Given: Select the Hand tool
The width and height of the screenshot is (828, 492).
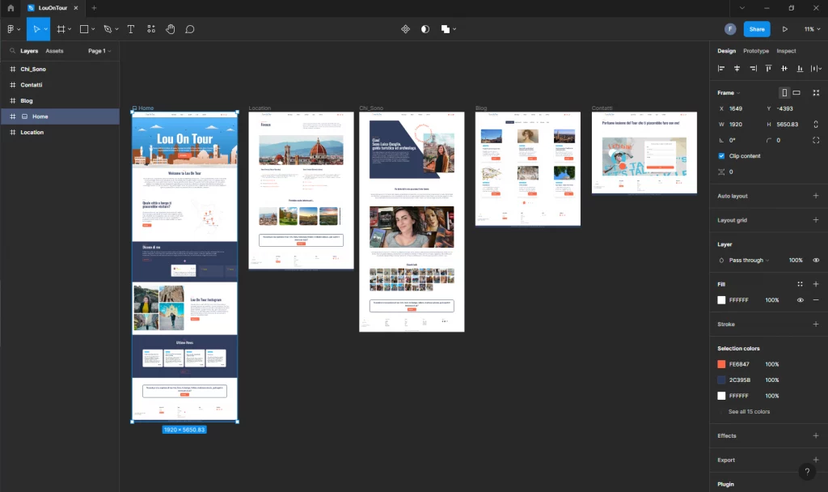Looking at the screenshot, I should 171,29.
